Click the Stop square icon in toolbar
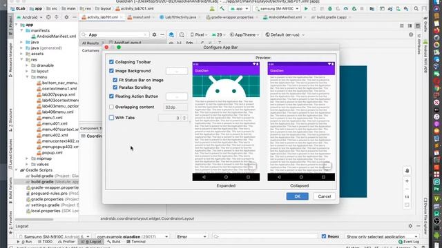 tap(362, 9)
